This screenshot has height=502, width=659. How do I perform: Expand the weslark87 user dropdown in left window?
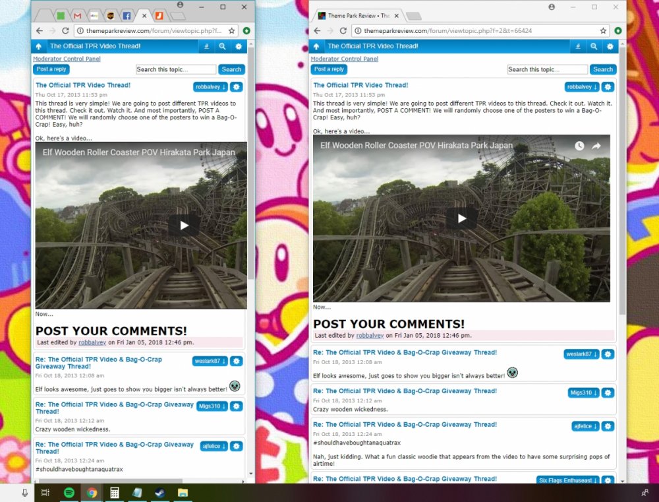pos(210,361)
